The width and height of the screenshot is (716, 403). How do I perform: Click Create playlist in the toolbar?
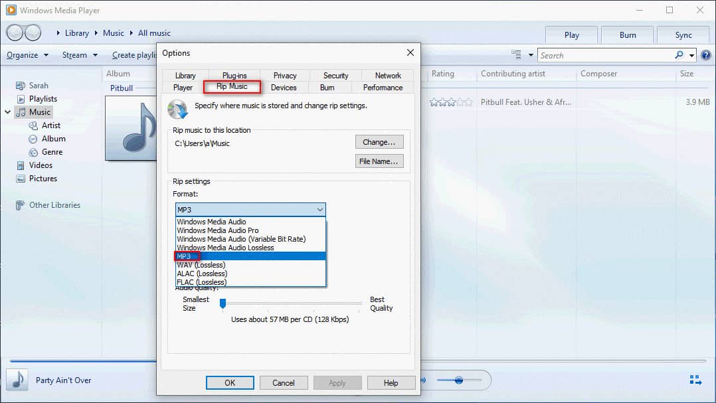(134, 55)
